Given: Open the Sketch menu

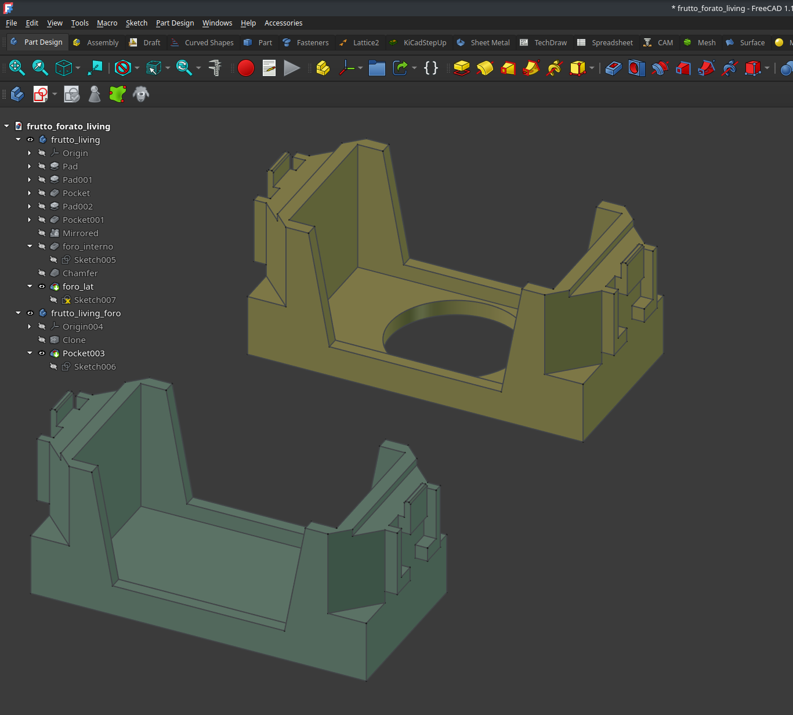Looking at the screenshot, I should 136,23.
